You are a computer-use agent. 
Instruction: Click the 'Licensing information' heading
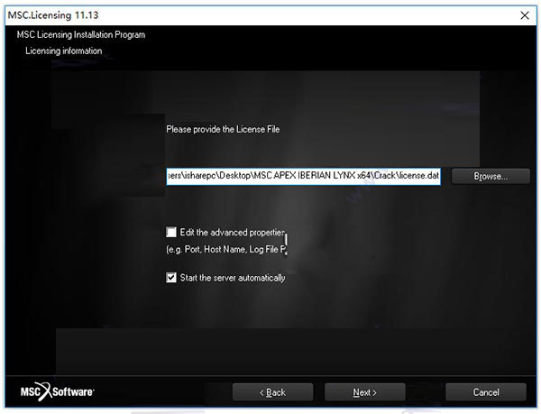(x=64, y=51)
